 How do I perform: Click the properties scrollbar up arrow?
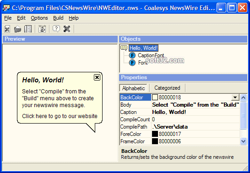243,97
